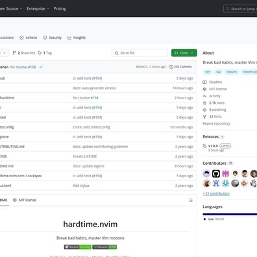Open the 250 Commits history
The height and width of the screenshot is (257, 257).
[180, 67]
